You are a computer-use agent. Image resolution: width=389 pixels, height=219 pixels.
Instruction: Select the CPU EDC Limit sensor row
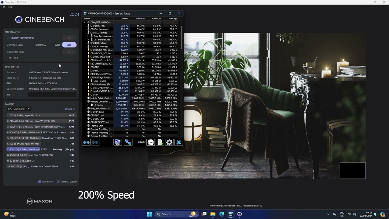[131, 119]
